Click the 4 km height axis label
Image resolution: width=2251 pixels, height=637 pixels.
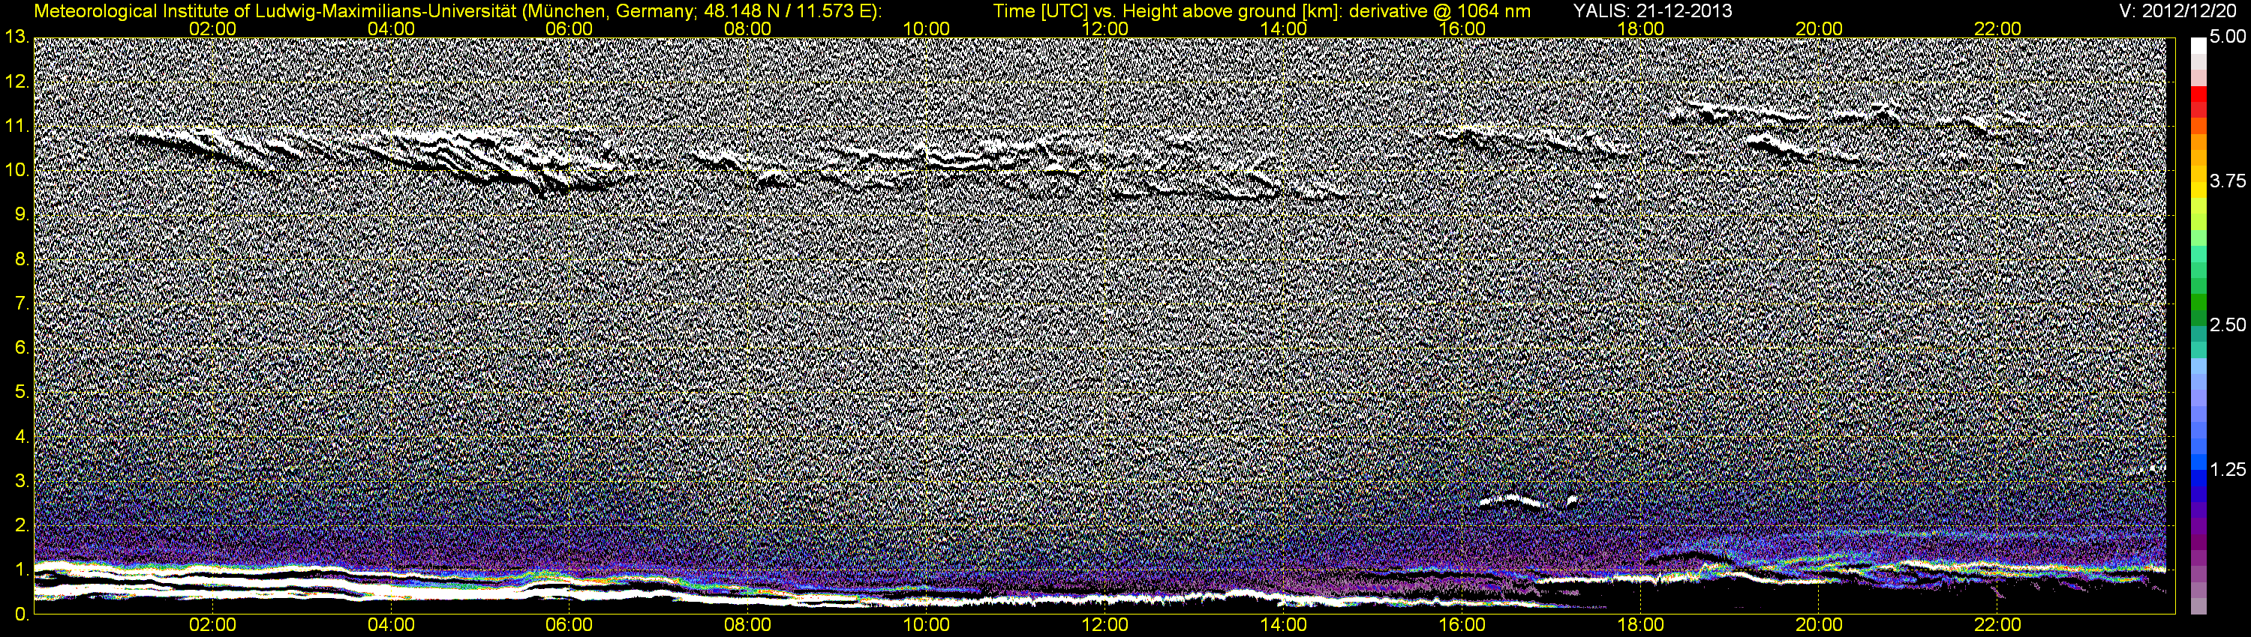(x=22, y=437)
